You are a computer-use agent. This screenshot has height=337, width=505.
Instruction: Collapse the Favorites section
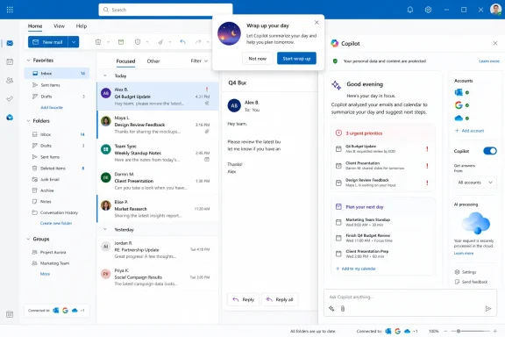[x=28, y=61]
